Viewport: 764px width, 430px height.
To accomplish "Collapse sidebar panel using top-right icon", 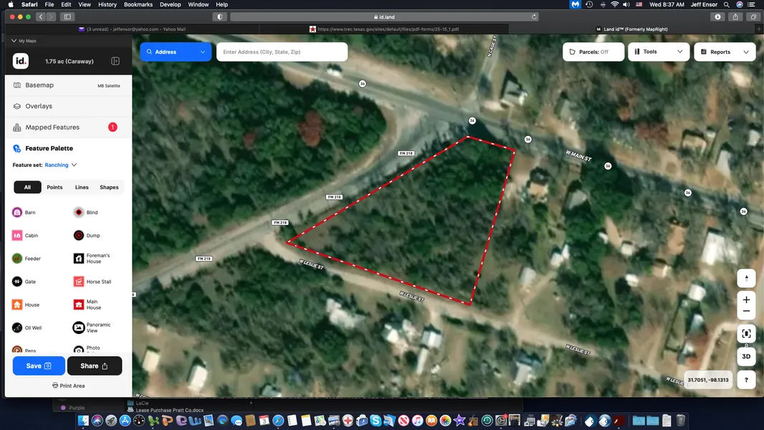I will coord(115,62).
